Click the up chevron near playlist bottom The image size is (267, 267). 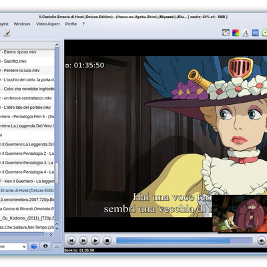pos(57,224)
